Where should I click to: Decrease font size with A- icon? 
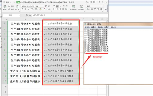coord(49,6)
